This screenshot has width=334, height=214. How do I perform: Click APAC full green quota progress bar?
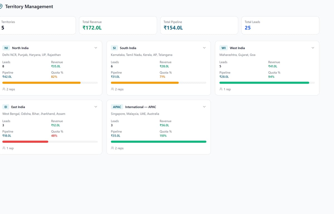(x=159, y=142)
